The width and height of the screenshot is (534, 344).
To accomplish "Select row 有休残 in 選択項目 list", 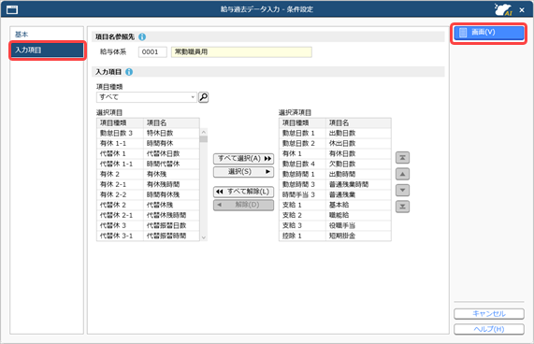I will pos(148,174).
